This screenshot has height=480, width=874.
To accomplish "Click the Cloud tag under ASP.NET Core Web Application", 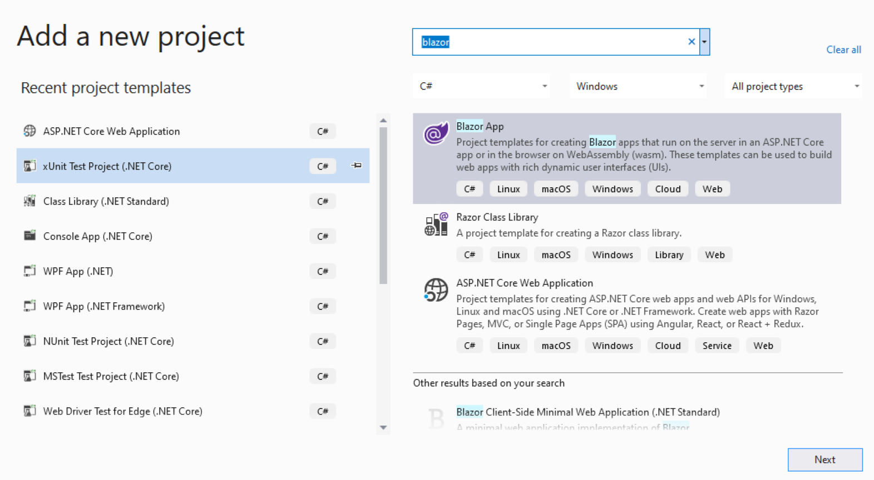I will (668, 346).
